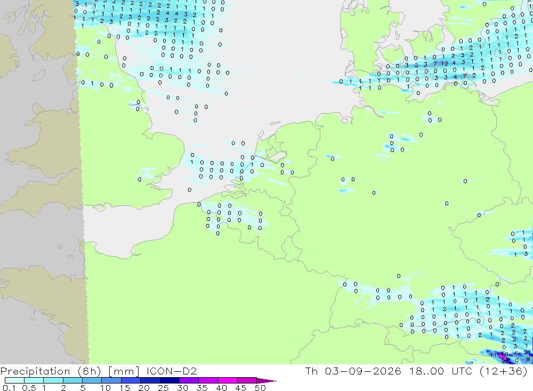Click the legend tick label 50
Viewport: 533px width, 391px height.
pyautogui.click(x=260, y=388)
